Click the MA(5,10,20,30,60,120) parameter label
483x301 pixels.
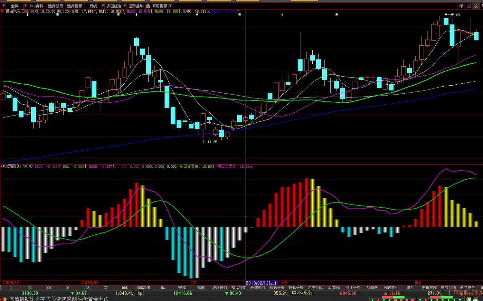pyautogui.click(x=51, y=12)
